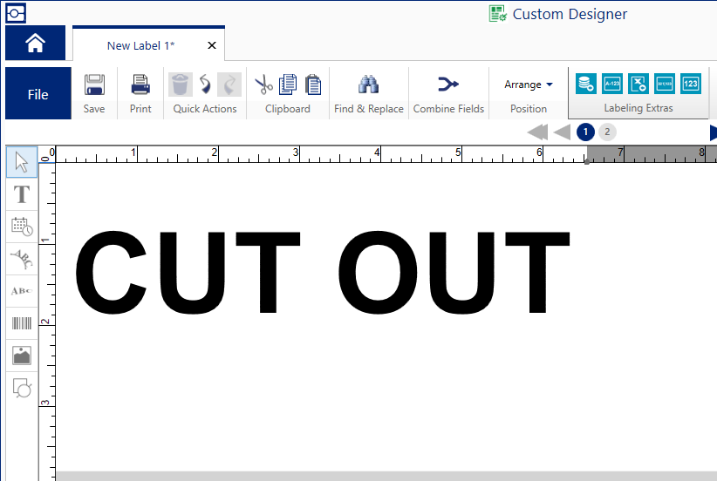The image size is (717, 481).
Task: Click the Save disk icon
Action: point(94,85)
